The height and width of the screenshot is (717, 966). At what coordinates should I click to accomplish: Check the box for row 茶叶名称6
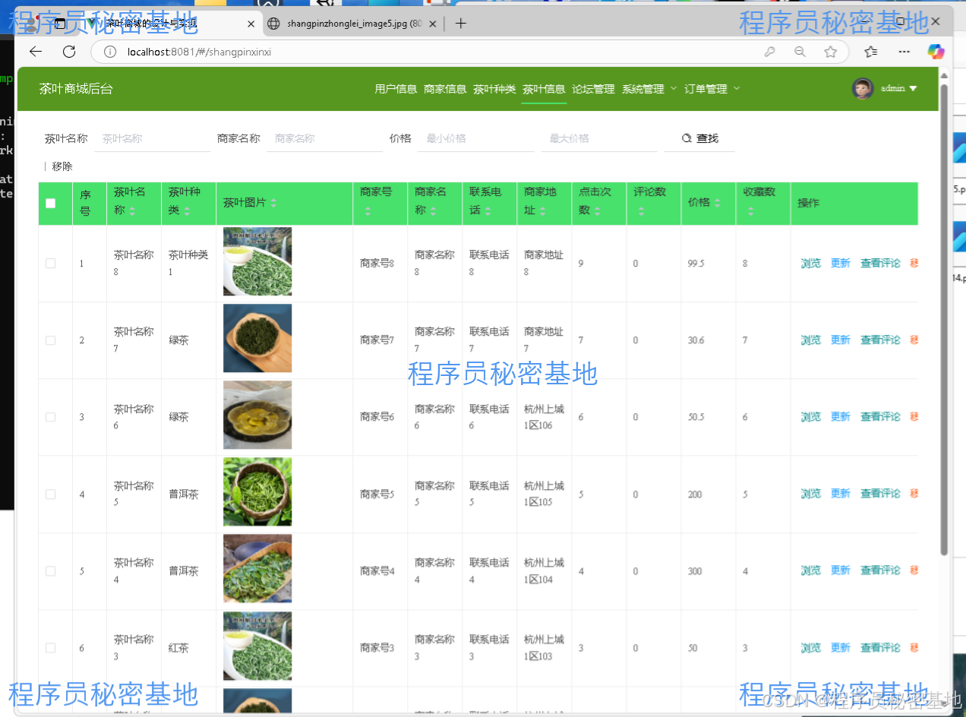[x=51, y=417]
